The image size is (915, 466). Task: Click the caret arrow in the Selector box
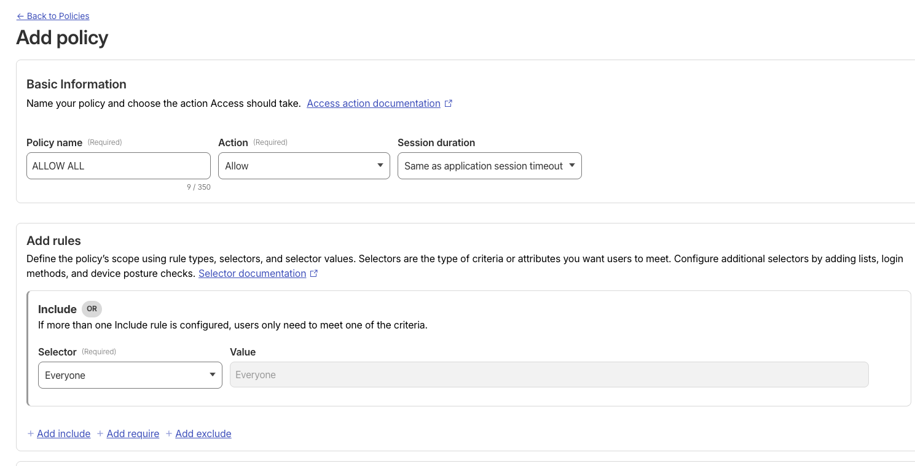213,375
